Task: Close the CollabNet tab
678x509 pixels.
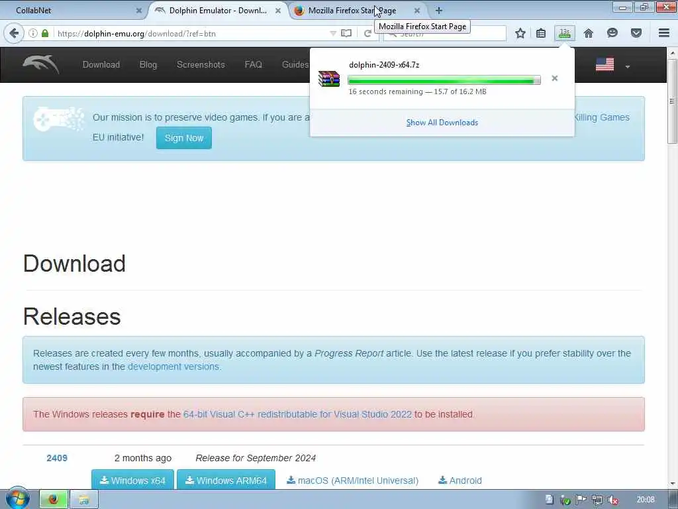Action: click(139, 11)
